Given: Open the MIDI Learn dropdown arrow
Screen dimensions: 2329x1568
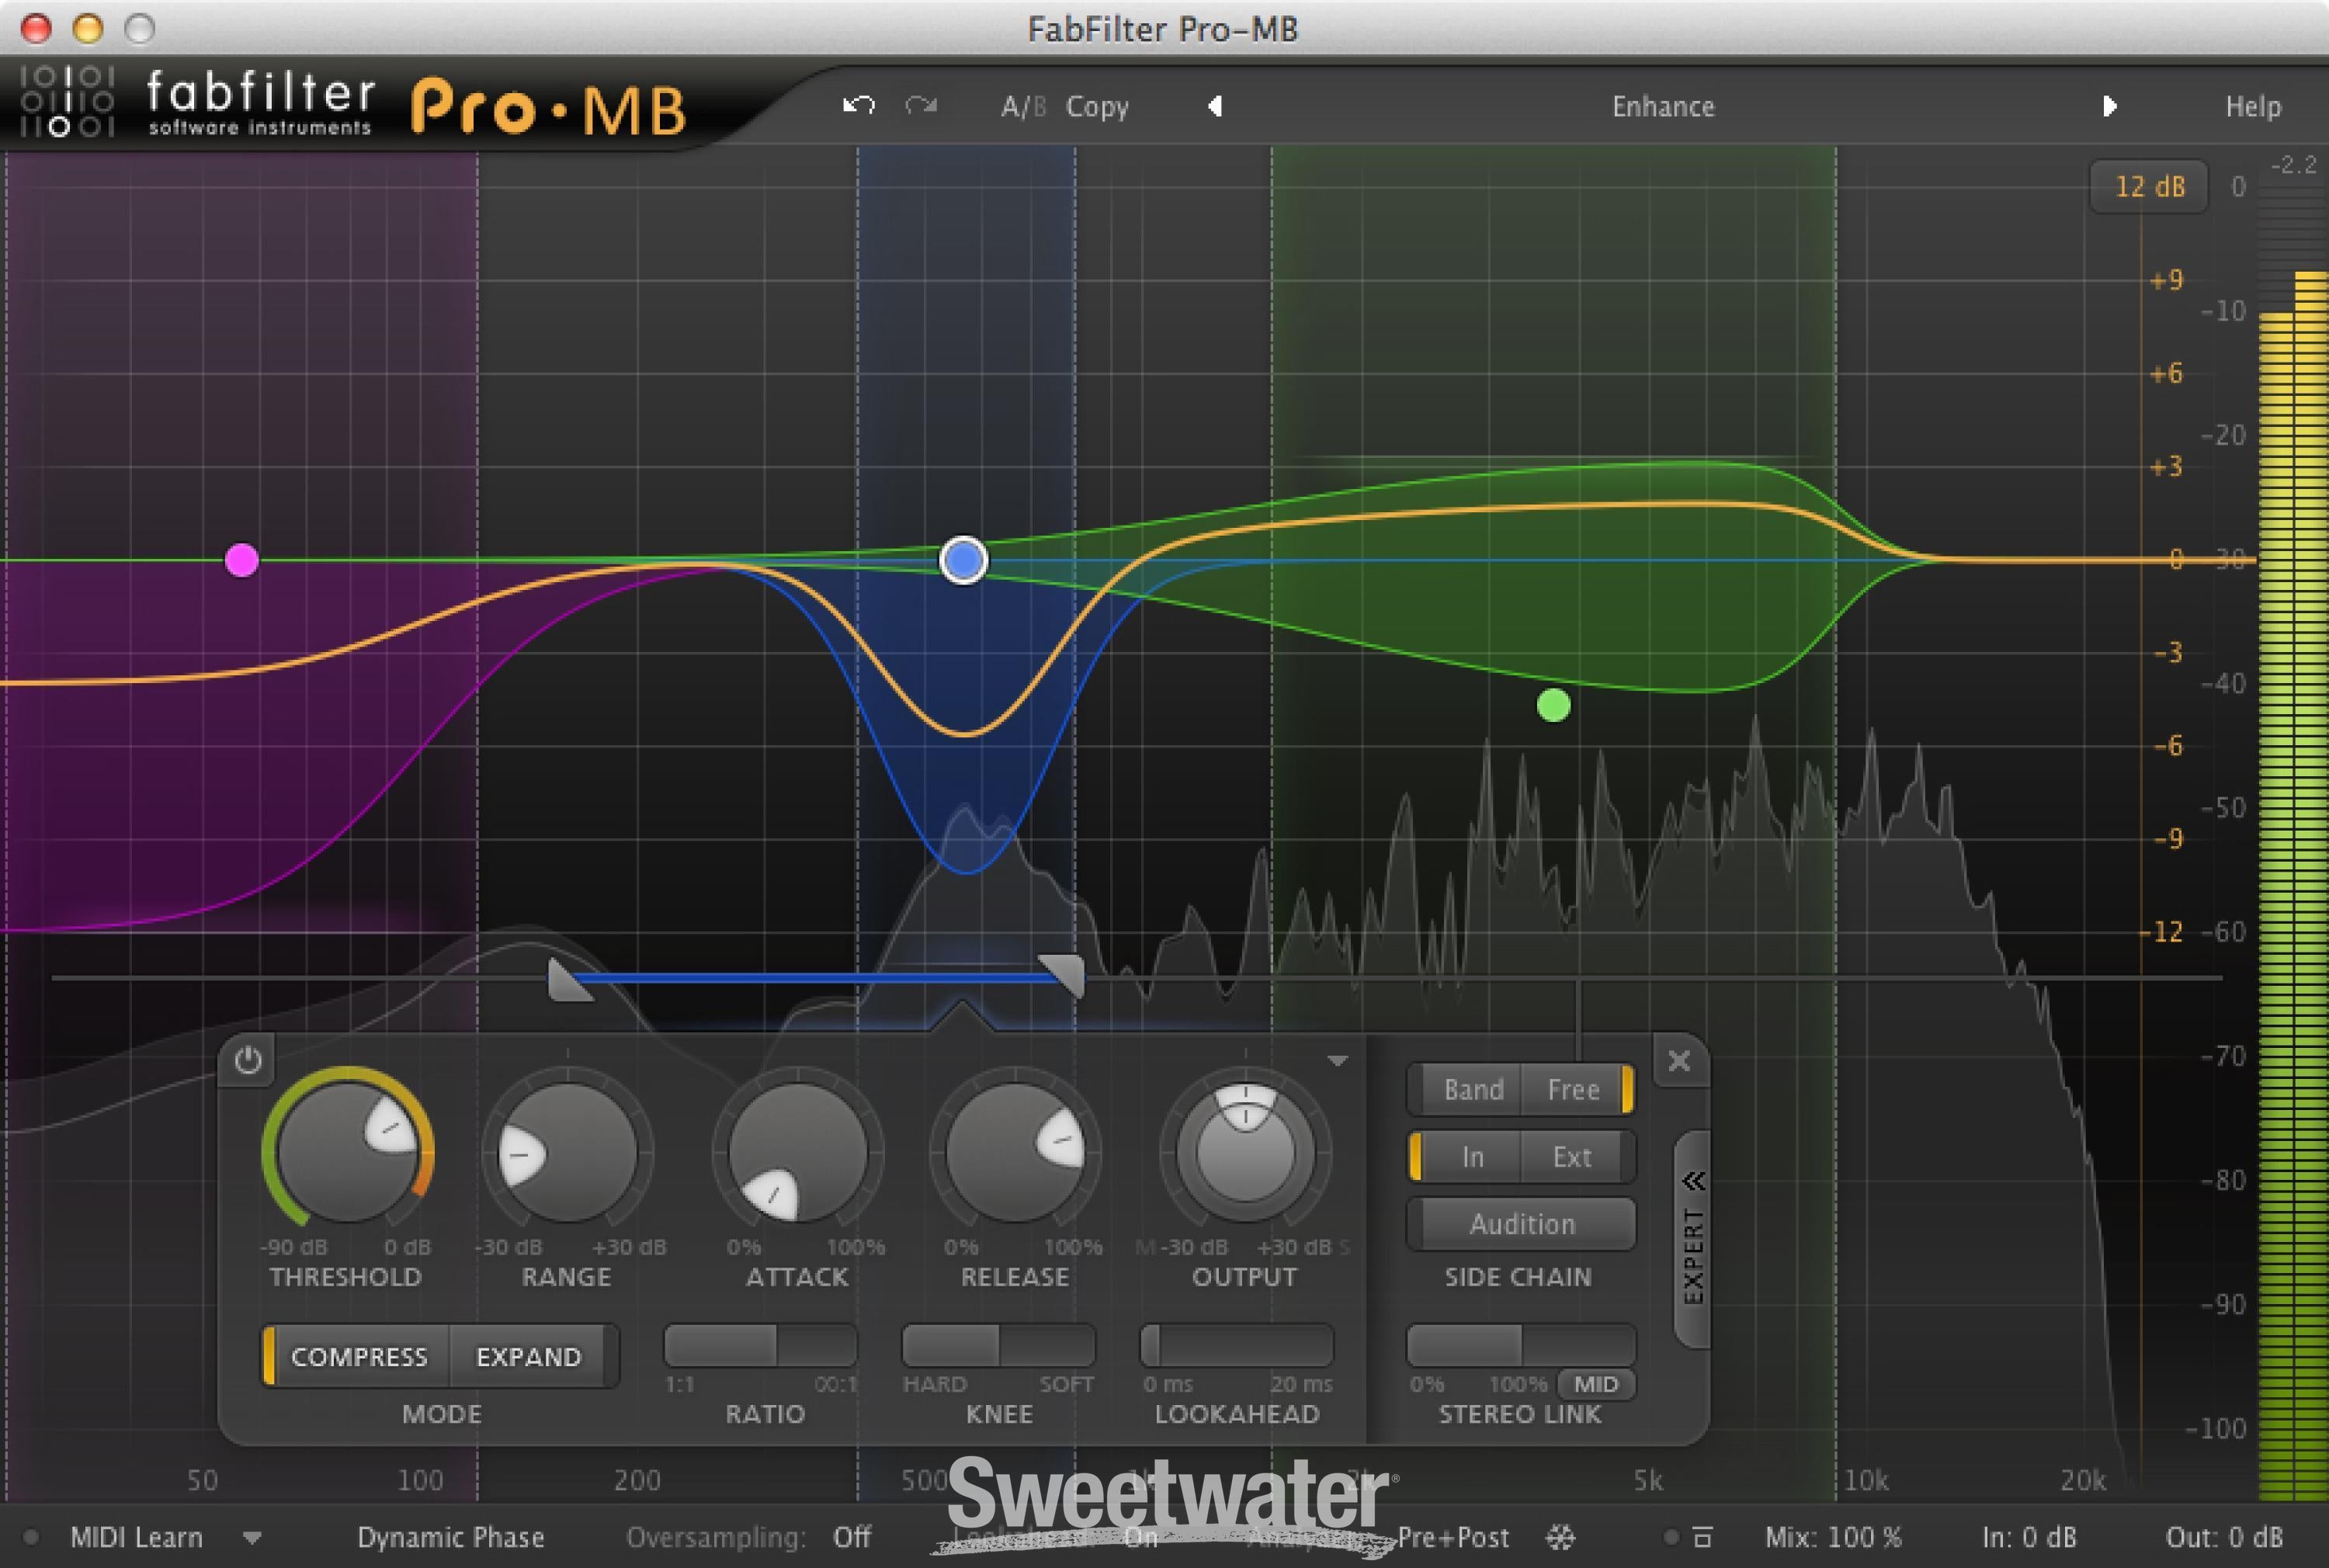Looking at the screenshot, I should coord(252,1538).
